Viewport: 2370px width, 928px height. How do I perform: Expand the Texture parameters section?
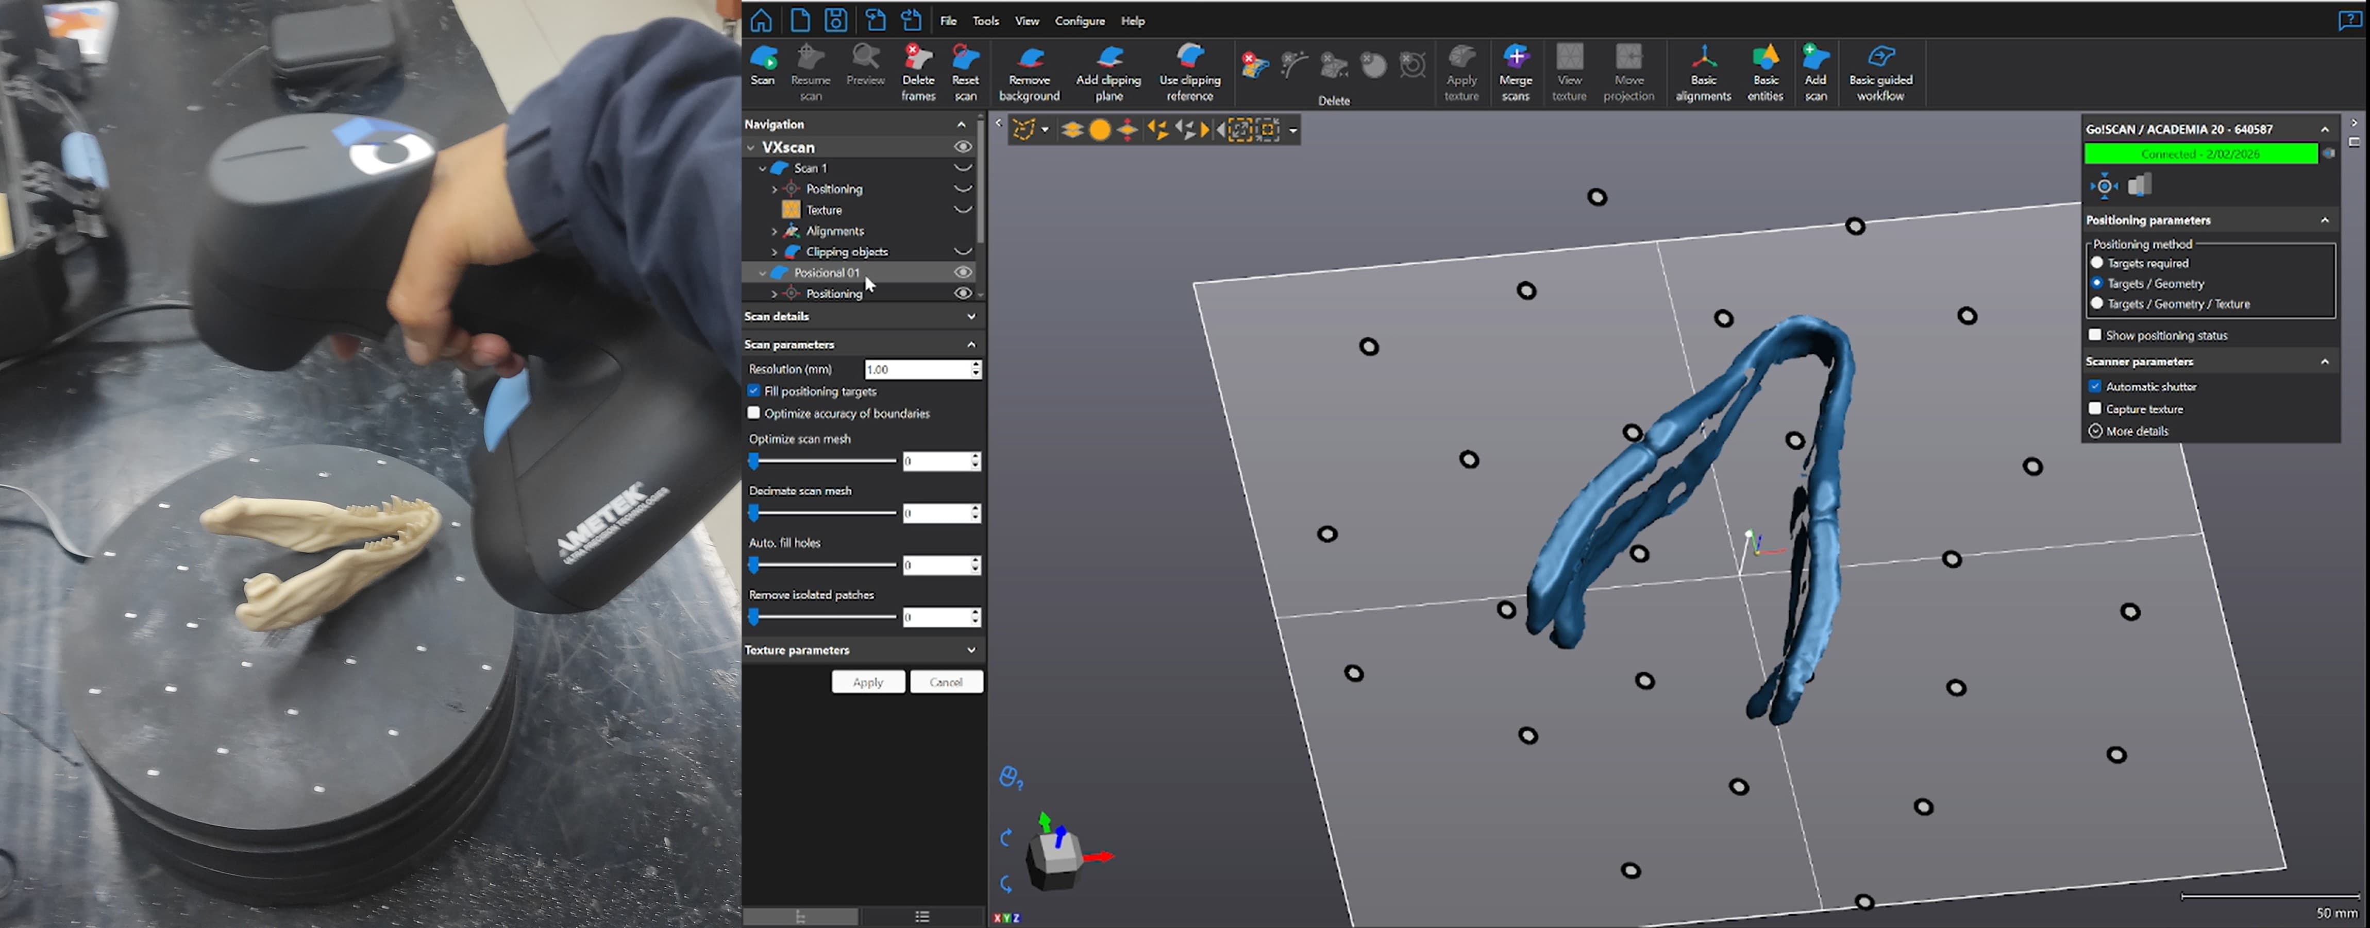coord(971,650)
